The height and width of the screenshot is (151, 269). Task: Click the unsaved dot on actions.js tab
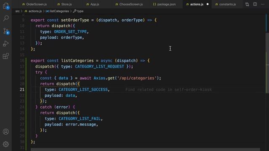pos(207,4)
